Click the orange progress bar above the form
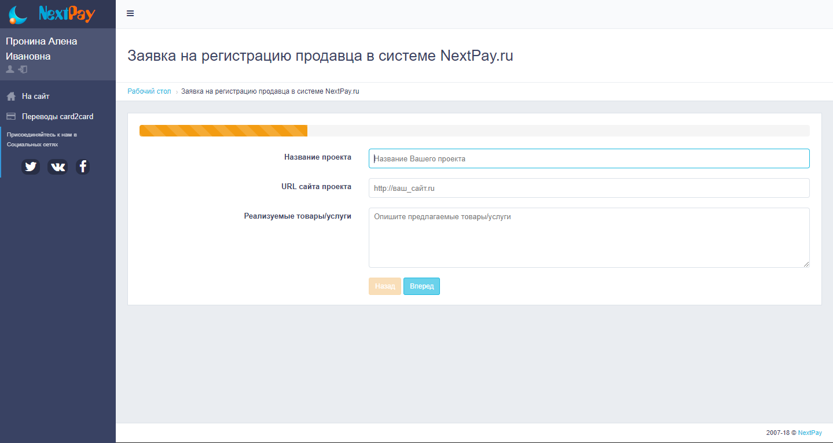 coord(223,130)
